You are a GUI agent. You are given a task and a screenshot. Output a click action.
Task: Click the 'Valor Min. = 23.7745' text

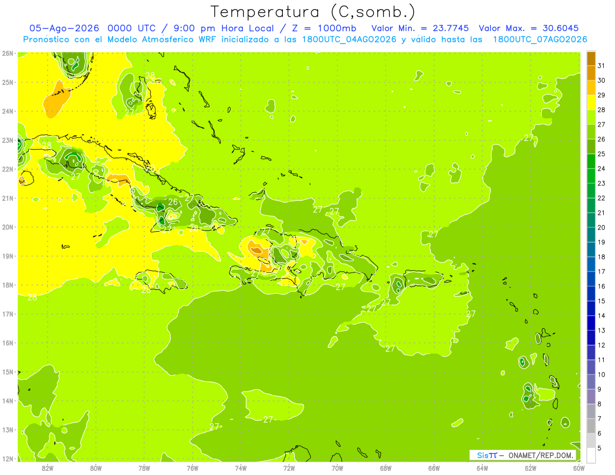pyautogui.click(x=420, y=28)
